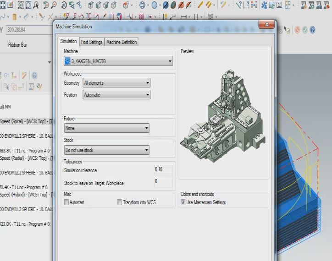Enable the Autostart checkbox
Screen dimensions: 332x261
[66, 202]
